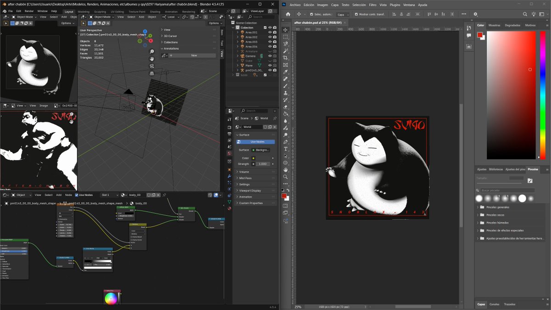Image resolution: width=551 pixels, height=310 pixels.
Task: Select the Eyedropper tool in Photoshop
Action: click(x=286, y=72)
